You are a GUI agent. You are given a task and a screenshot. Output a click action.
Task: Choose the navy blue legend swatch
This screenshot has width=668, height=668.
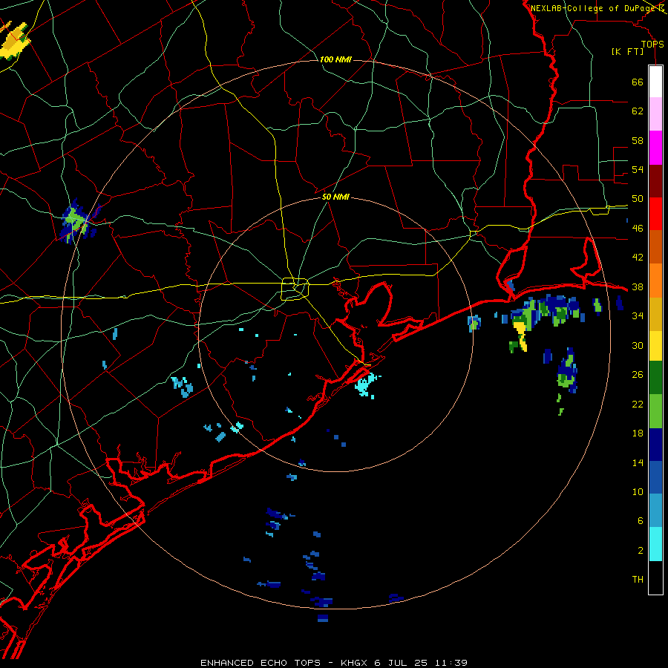[x=655, y=445]
